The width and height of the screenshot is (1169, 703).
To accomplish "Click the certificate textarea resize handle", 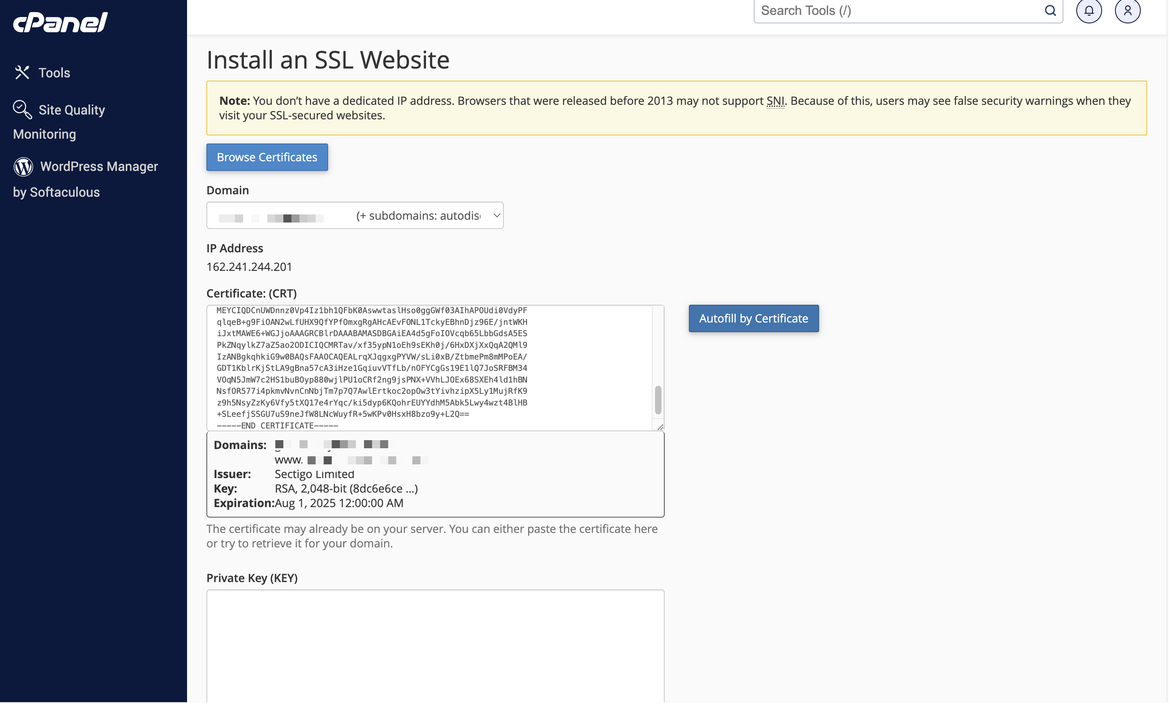I will tap(659, 426).
